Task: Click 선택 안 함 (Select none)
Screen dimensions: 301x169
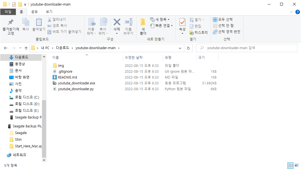Action: 223,26
